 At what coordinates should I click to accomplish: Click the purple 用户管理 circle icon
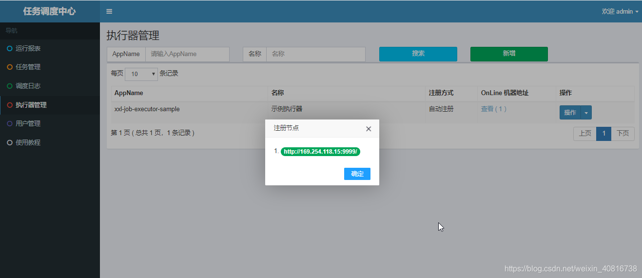pyautogui.click(x=10, y=123)
